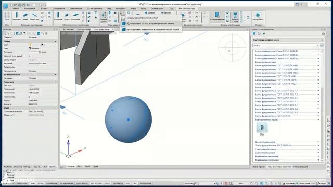Click the large arrows icon in Узлы group
333x187 pixels.
tap(104, 17)
